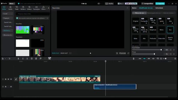Switch to the Básico tab
Image resolution: width=178 pixels, height=100 pixels.
click(x=134, y=8)
